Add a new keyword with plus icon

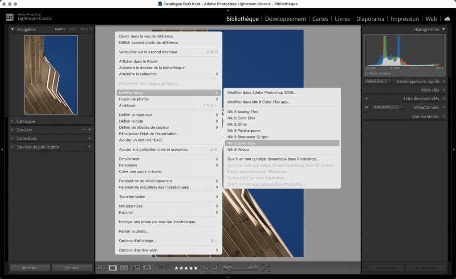366,98
